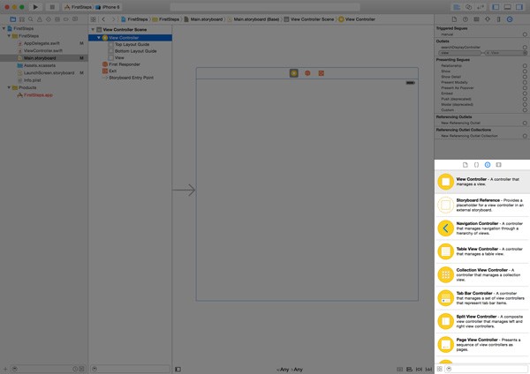Collapse the Products group
This screenshot has height=374, width=530.
click(9, 87)
